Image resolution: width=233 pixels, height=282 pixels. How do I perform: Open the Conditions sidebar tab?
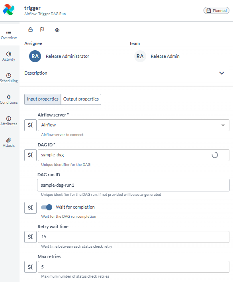click(x=9, y=99)
